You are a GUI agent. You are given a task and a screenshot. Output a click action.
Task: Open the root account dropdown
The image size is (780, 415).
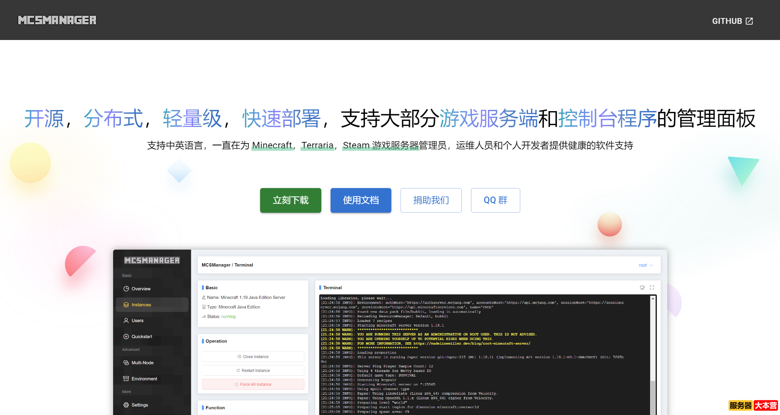pos(645,265)
